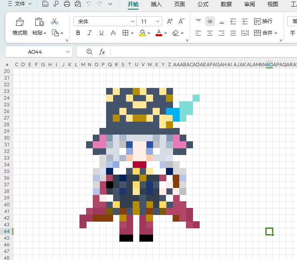Click the zoom magnifier icon in formula bar
The image size is (297, 260).
[x=89, y=52]
